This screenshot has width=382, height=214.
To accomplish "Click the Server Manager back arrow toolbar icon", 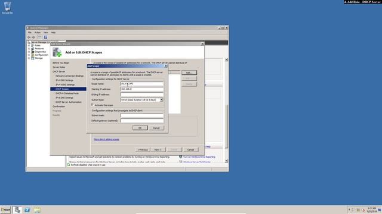I will (x=29, y=37).
